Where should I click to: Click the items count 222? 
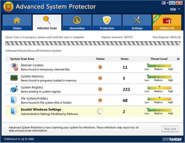coord(126,90)
